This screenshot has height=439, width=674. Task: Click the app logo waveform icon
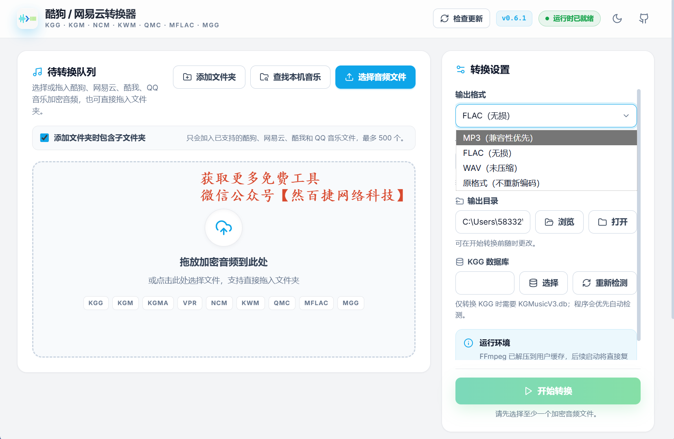(x=28, y=19)
